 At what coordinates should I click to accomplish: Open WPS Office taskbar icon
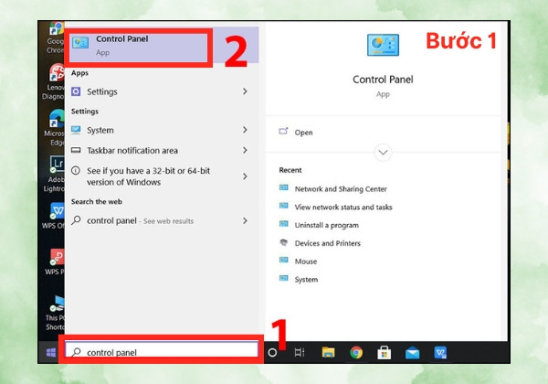[x=440, y=353]
